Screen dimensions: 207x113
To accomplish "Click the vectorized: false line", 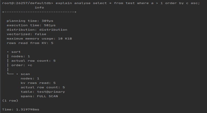I will coord(27,34).
